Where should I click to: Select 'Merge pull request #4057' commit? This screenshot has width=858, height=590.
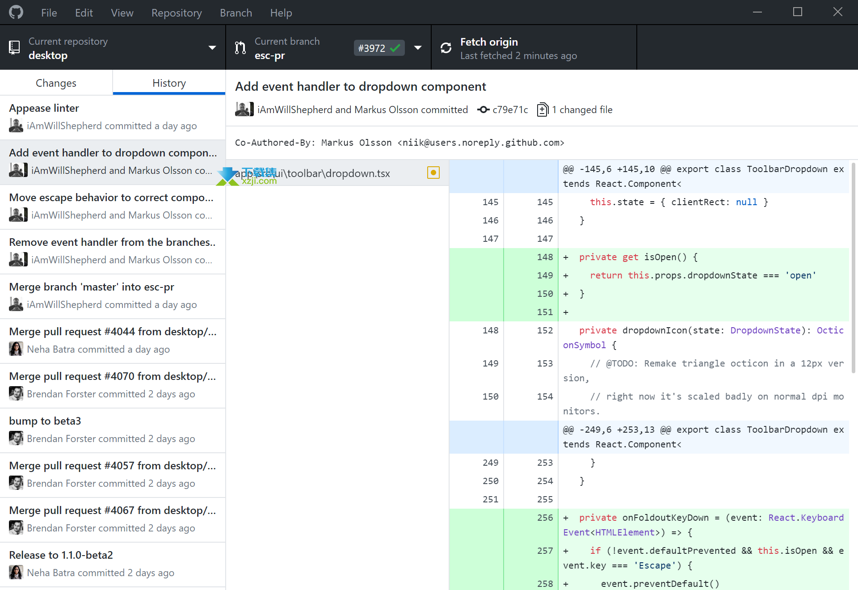[113, 475]
